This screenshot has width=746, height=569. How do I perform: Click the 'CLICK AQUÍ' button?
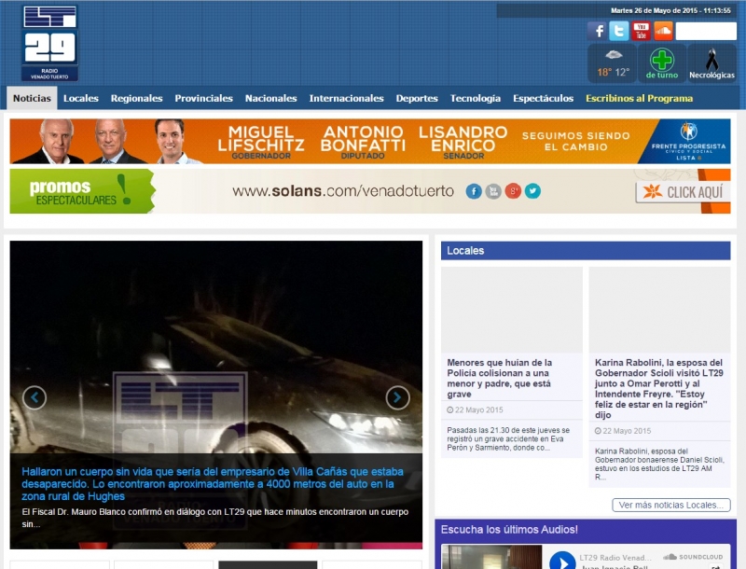[683, 192]
